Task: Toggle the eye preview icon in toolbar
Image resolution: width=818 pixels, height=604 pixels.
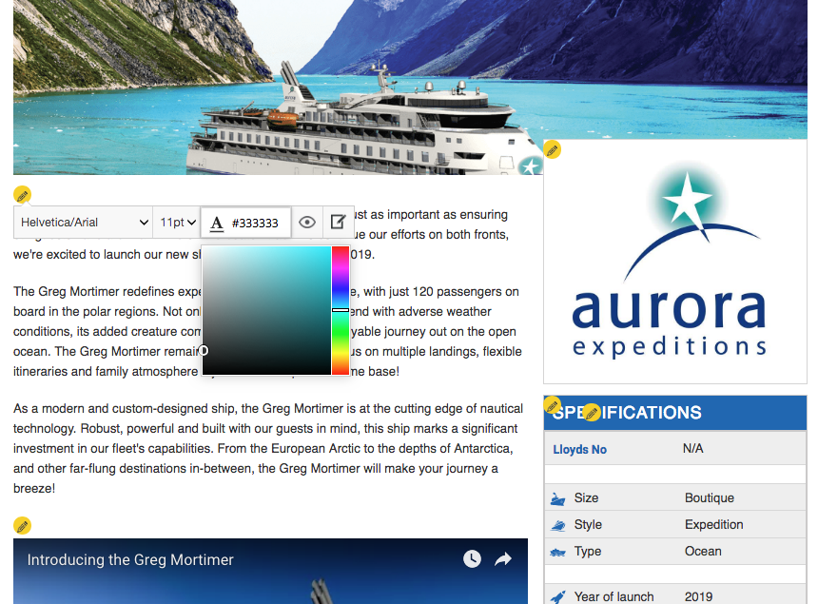Action: [x=307, y=223]
